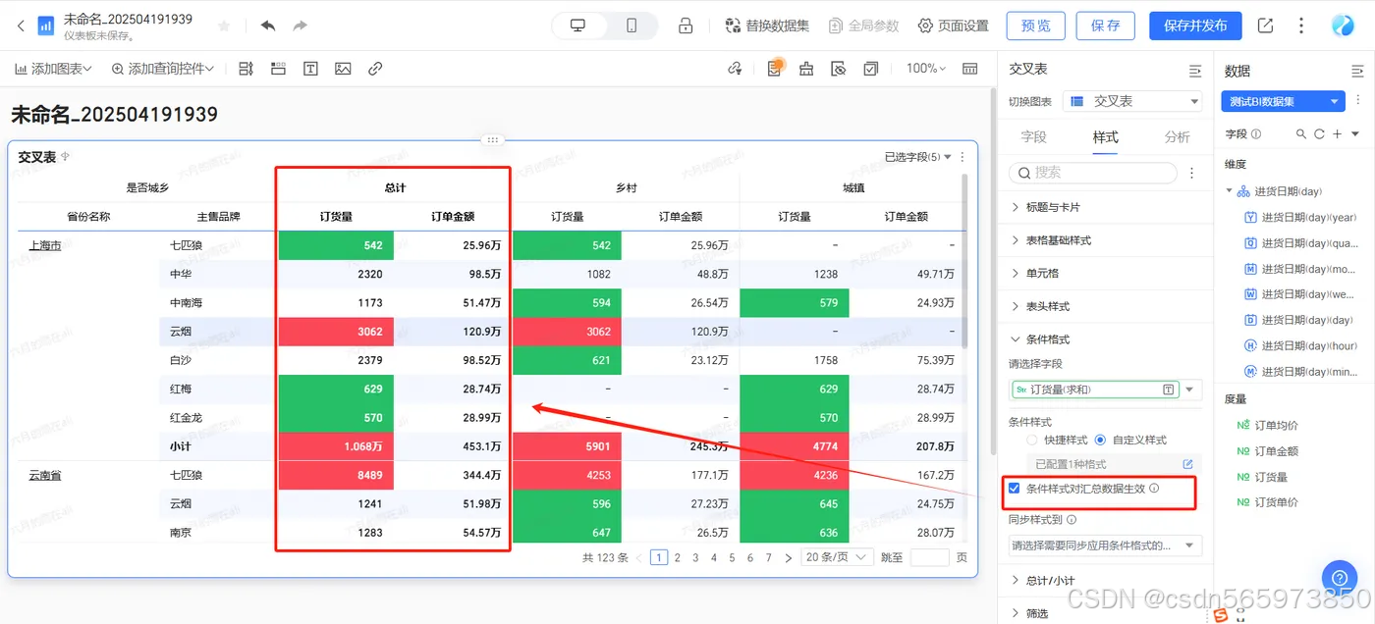The image size is (1375, 624).
Task: Add a tab container widget
Action: coord(278,69)
